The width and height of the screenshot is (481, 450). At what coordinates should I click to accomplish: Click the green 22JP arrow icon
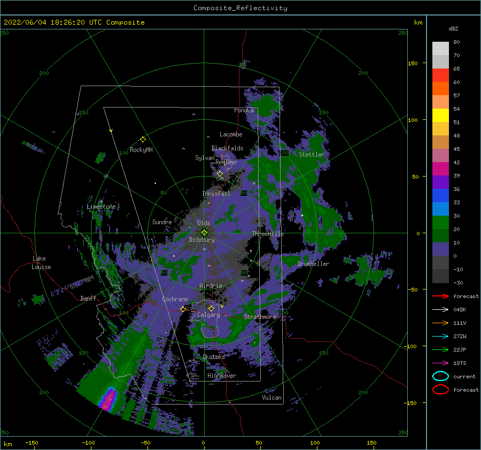click(x=440, y=349)
